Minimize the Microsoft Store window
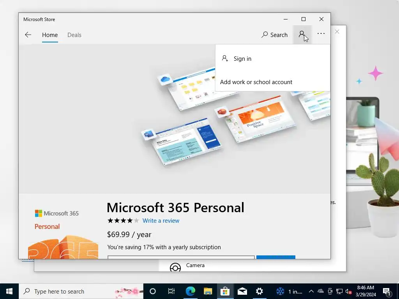The height and width of the screenshot is (299, 399). (286, 19)
